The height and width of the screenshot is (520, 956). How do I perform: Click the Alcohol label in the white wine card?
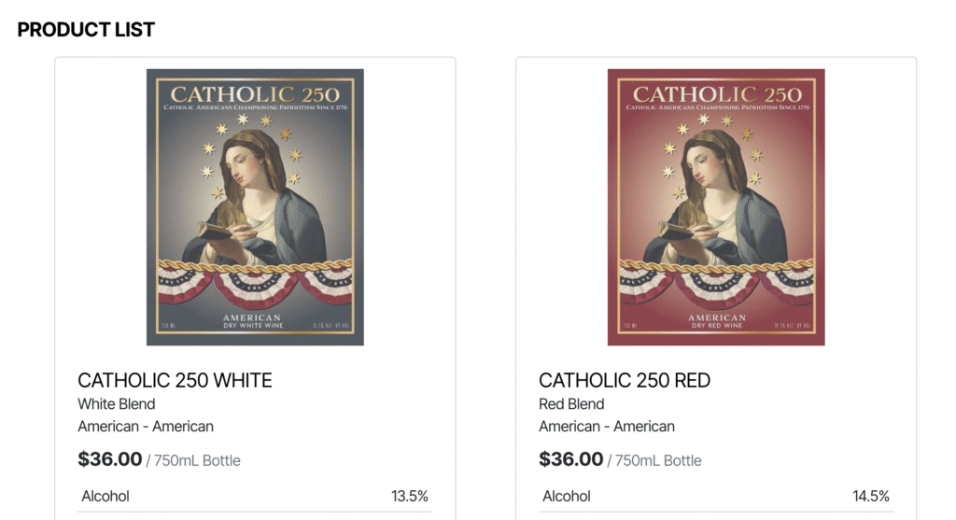(105, 497)
